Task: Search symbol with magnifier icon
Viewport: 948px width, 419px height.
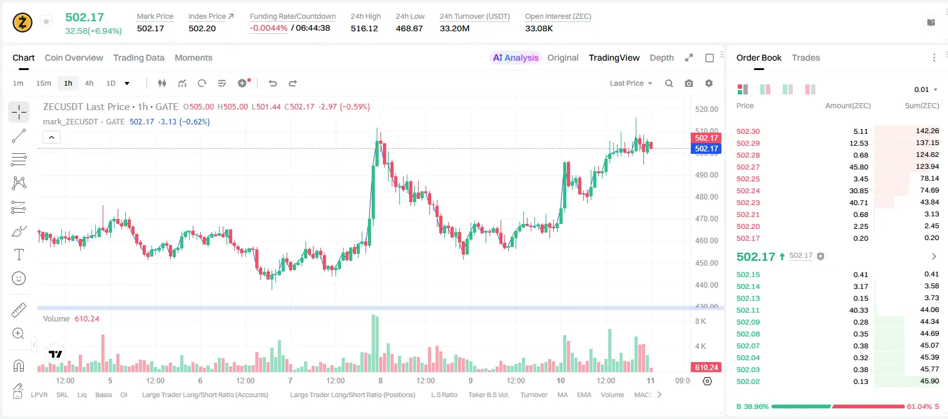Action: (669, 83)
